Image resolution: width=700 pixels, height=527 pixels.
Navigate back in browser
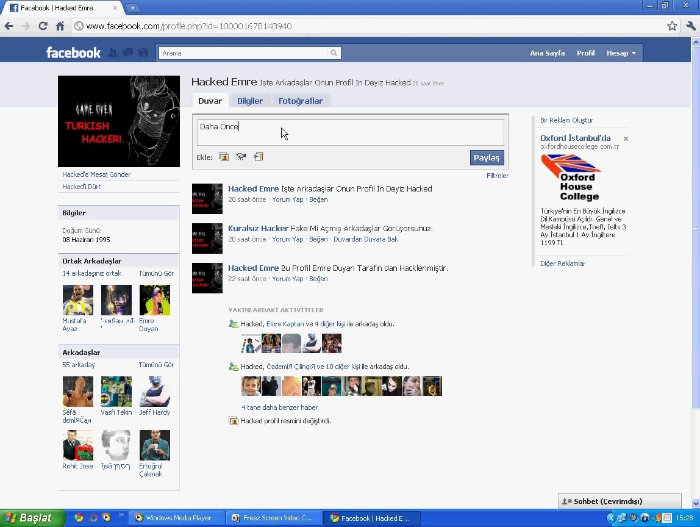click(x=9, y=26)
